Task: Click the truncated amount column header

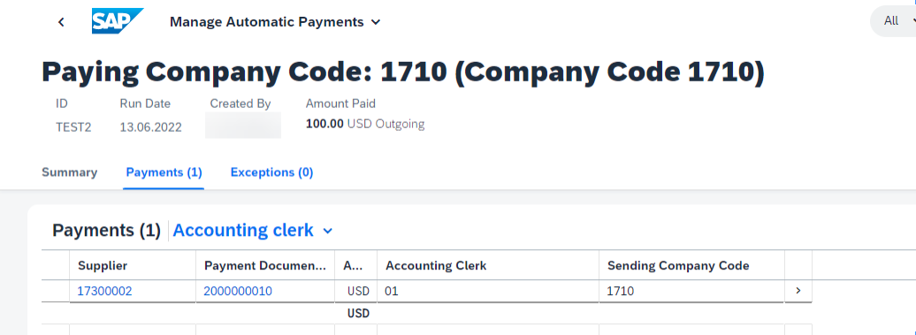Action: [355, 265]
